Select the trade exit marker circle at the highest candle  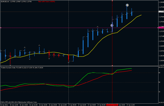127,5
